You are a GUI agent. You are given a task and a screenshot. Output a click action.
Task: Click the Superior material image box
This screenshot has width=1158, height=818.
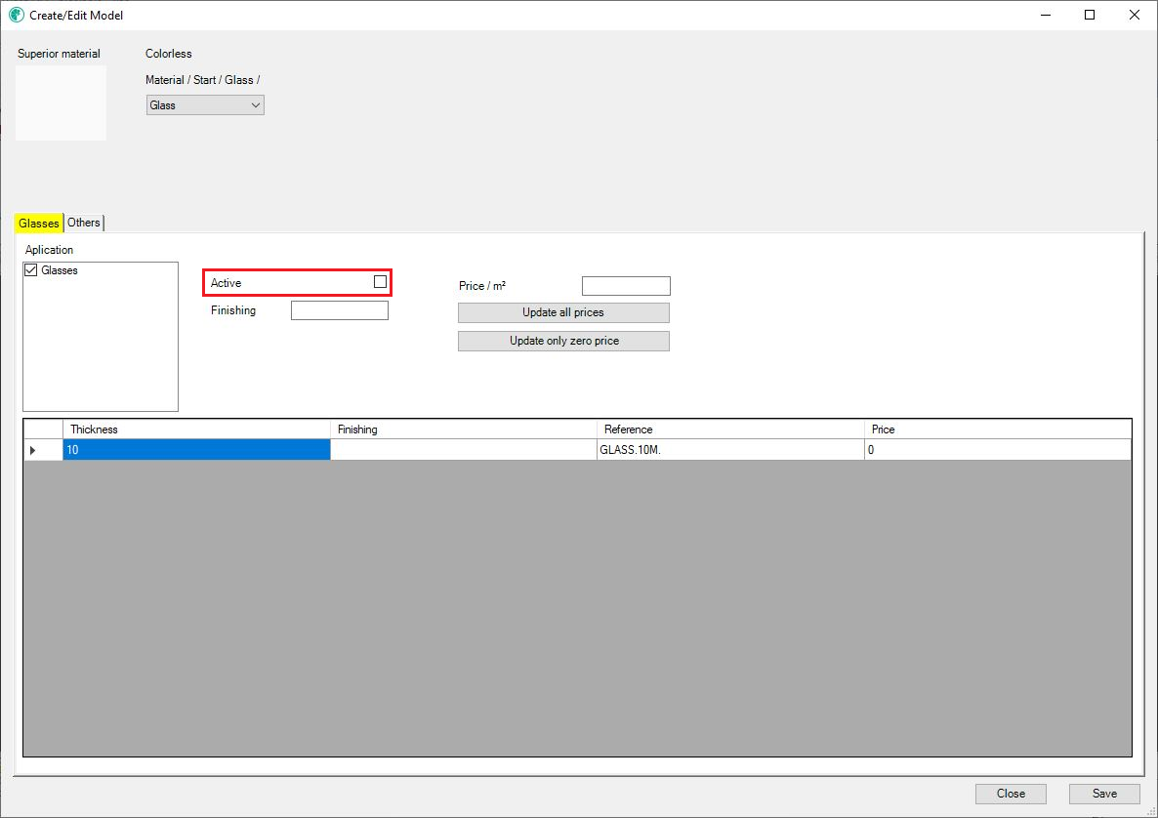[61, 102]
